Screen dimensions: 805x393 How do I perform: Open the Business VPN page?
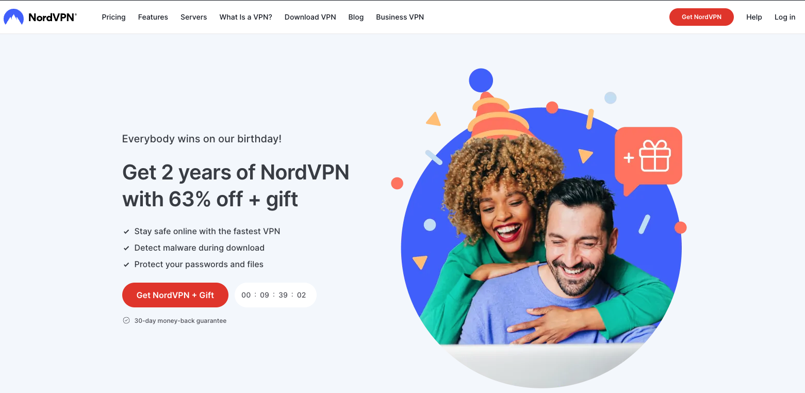click(400, 17)
